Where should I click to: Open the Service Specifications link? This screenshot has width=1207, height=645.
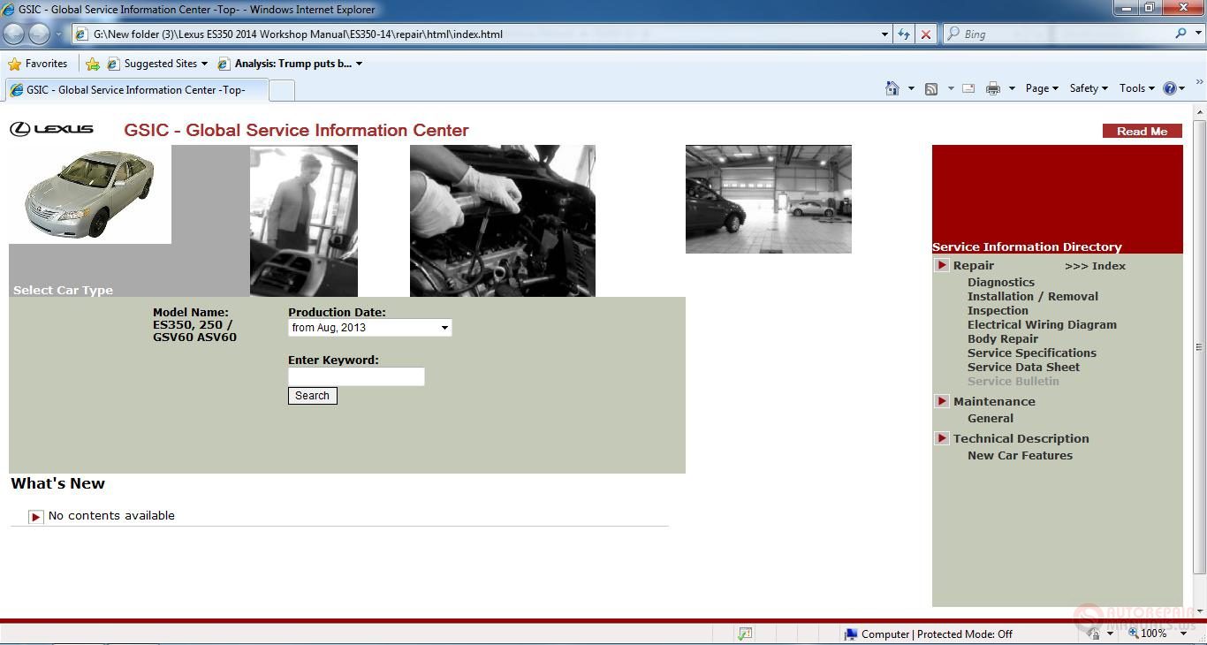pos(1031,353)
